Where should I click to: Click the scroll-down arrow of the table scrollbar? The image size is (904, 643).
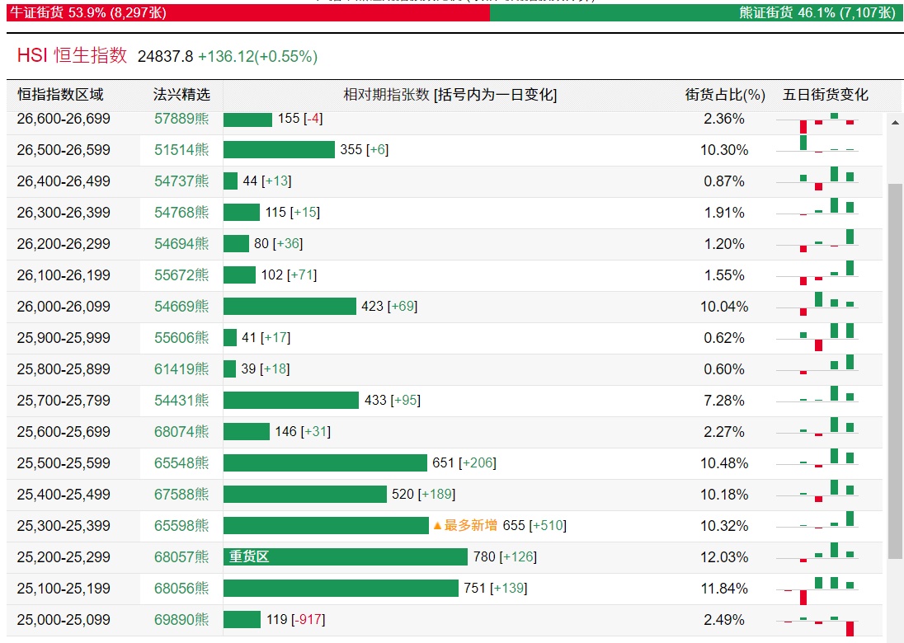coord(895,636)
